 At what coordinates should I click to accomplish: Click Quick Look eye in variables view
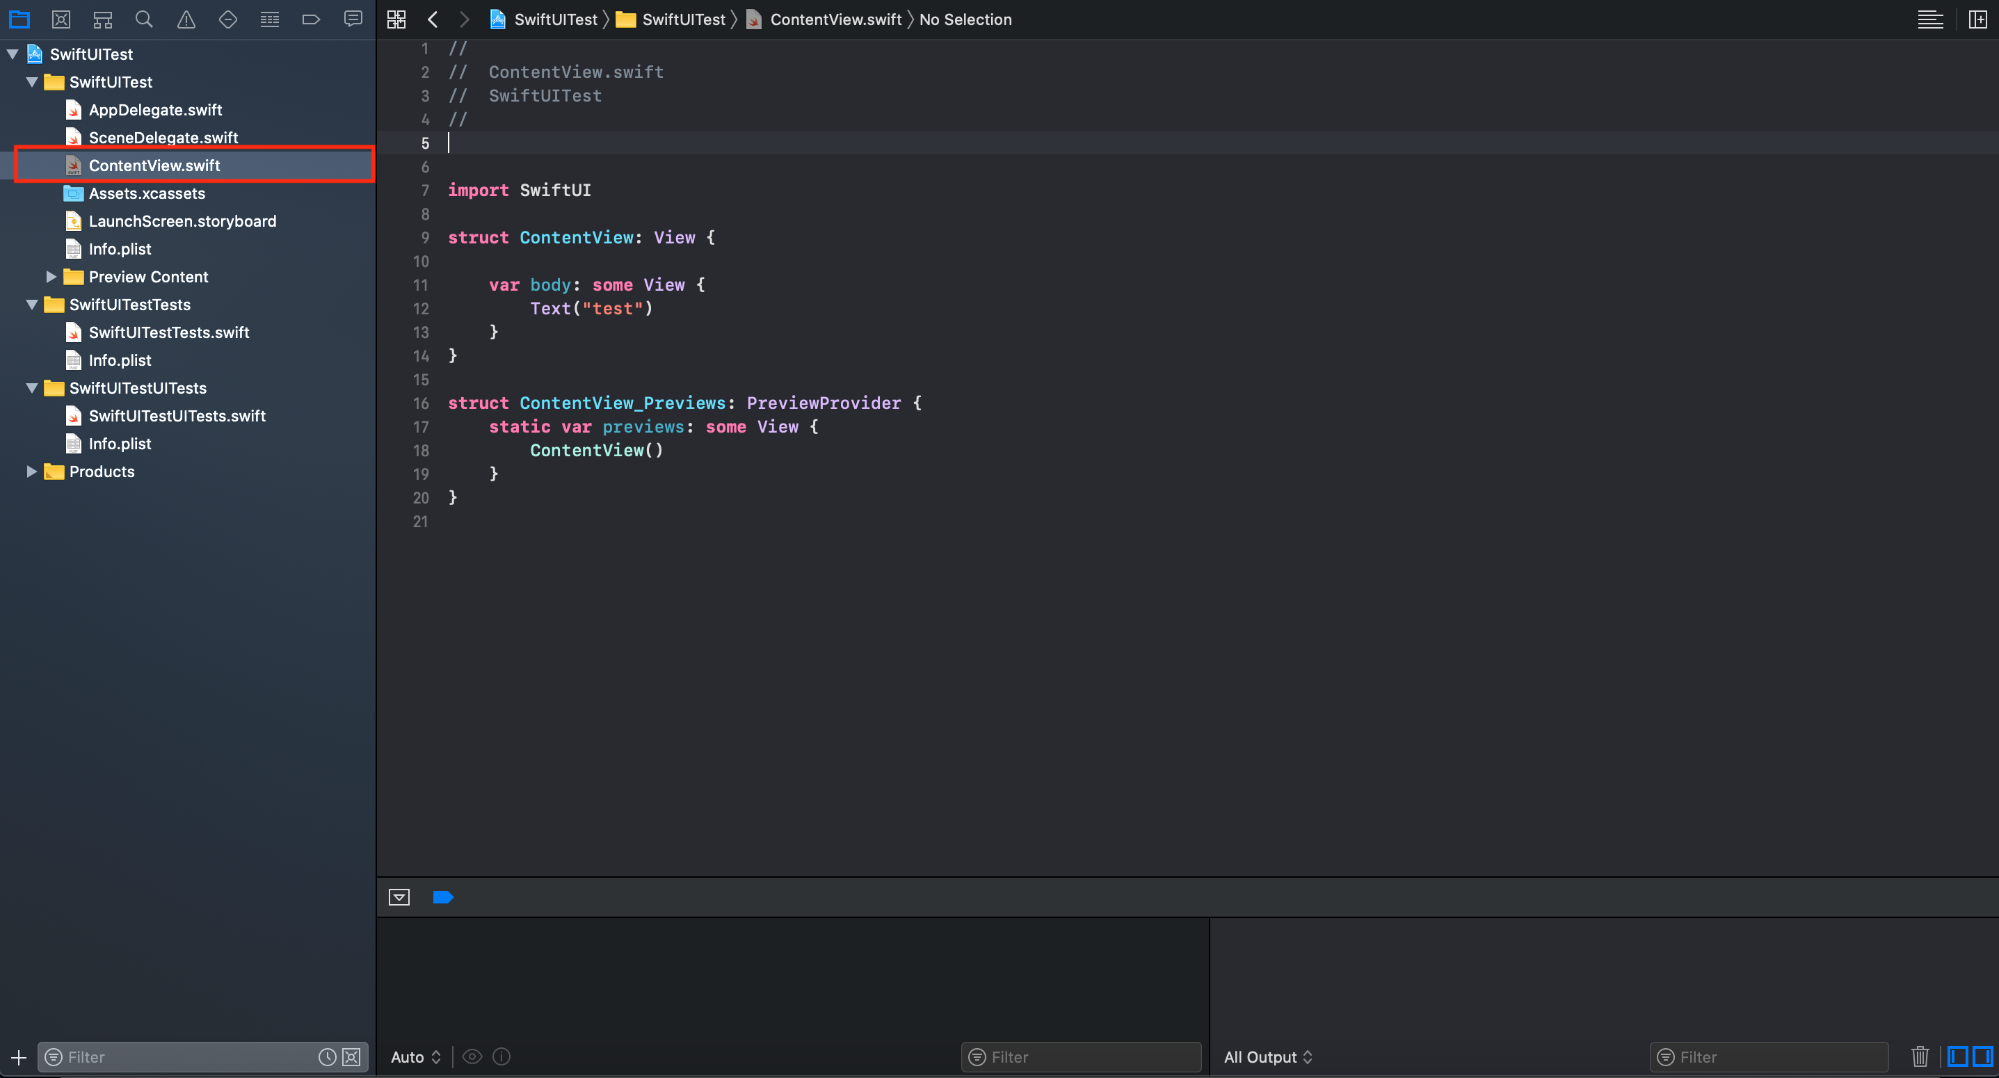472,1056
